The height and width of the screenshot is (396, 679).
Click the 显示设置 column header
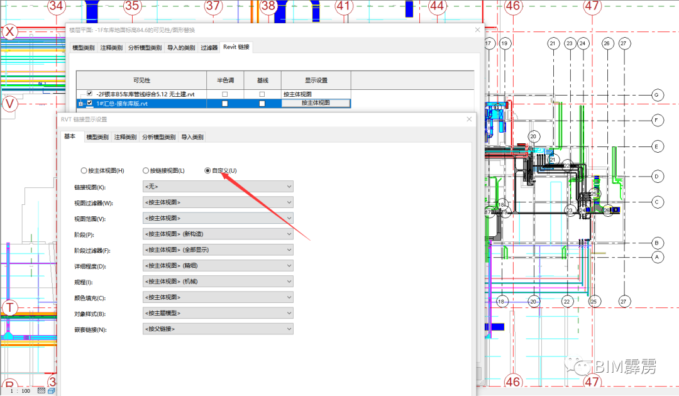coord(316,80)
